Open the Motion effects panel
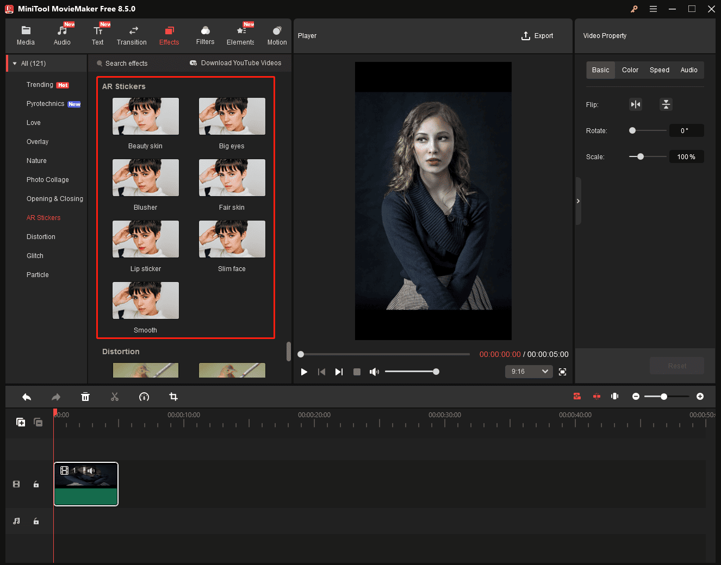The width and height of the screenshot is (721, 565). pos(277,34)
